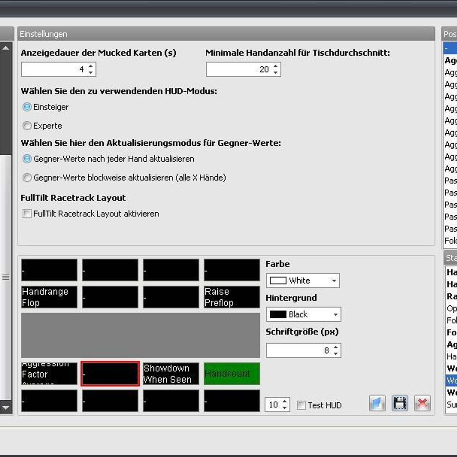Click the red X delete icon

tap(422, 403)
